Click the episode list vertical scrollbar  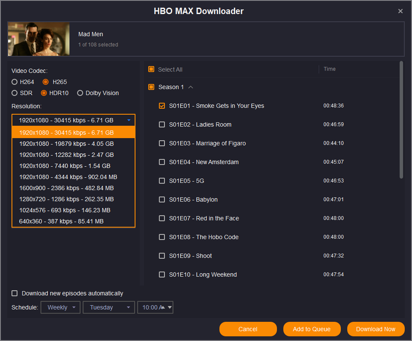point(401,120)
